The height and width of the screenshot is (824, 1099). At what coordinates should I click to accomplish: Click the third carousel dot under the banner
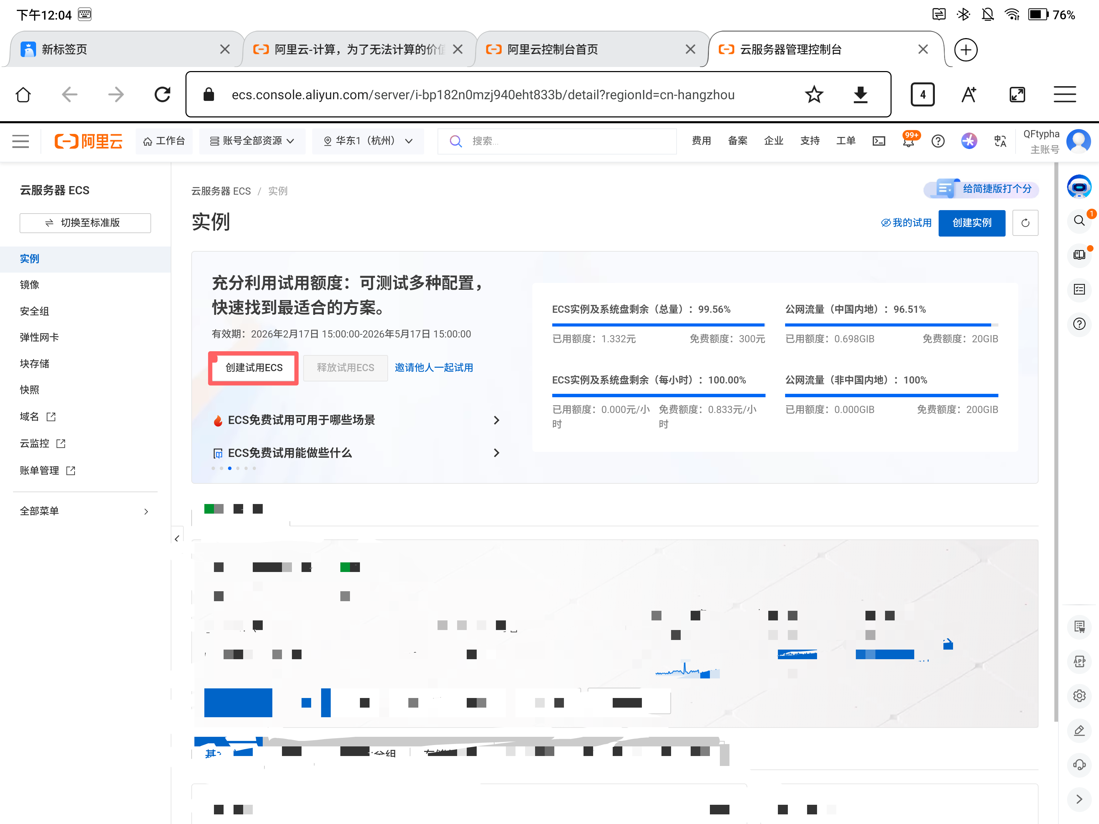(x=229, y=468)
